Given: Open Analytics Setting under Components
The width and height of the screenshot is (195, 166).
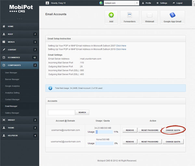Looking at the screenshot, I should (x=12, y=93).
